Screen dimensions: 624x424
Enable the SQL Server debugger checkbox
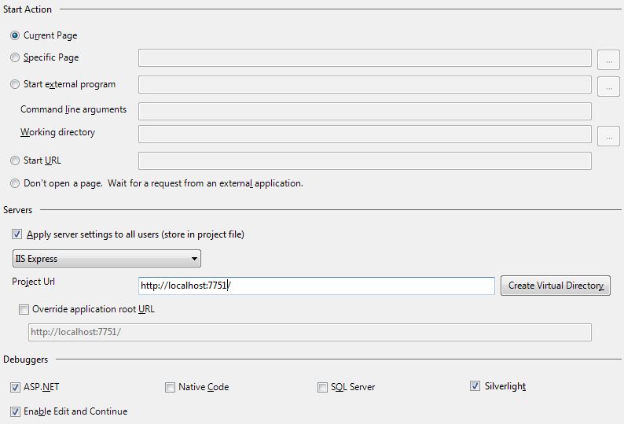pos(322,387)
